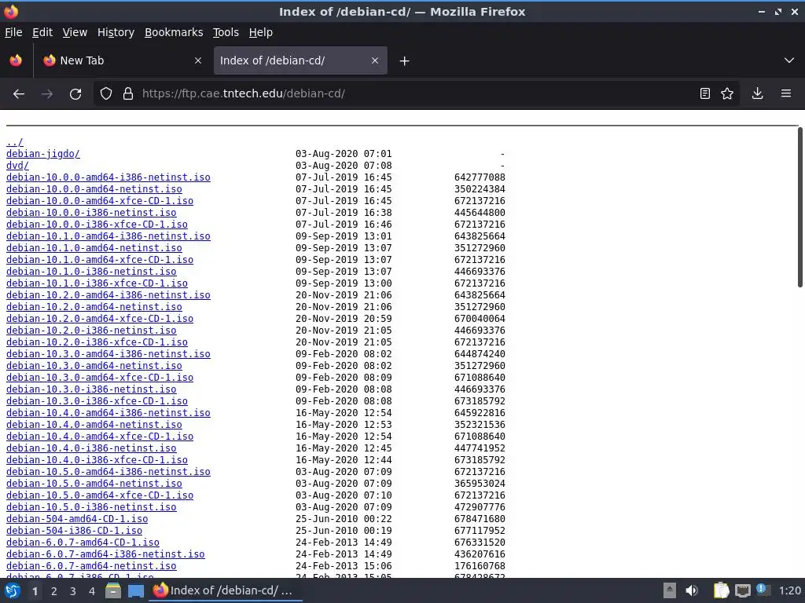This screenshot has width=805, height=603.
Task: Expand the list all tabs chevron
Action: coord(789,60)
